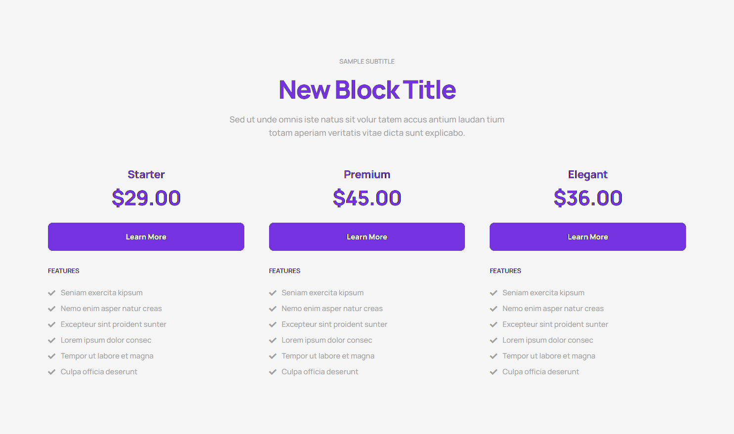
Task: Select the New Block Title heading
Action: click(x=367, y=90)
